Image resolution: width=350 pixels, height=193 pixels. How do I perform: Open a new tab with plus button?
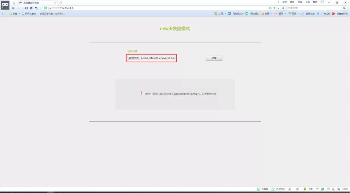[61, 3]
